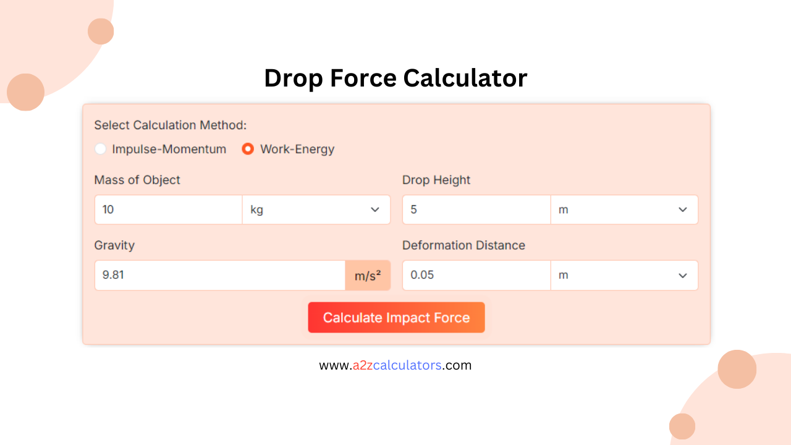
Task: Click the chevron on the kg unit selector
Action: tap(374, 210)
